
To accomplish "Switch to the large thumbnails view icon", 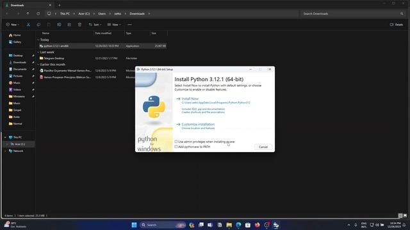I will [405, 216].
